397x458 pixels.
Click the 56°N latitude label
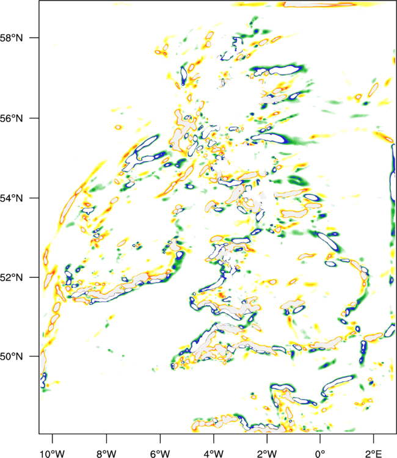[11, 118]
